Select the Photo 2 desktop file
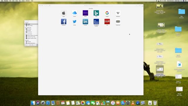 (178, 77)
